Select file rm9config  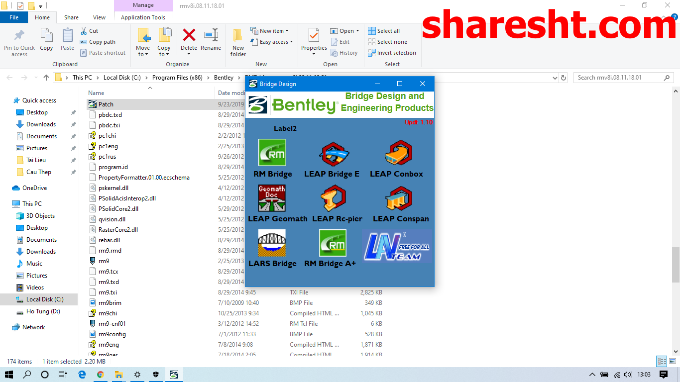click(x=112, y=334)
